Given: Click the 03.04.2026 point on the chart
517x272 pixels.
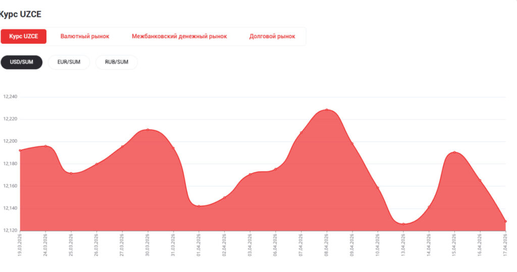Looking at the screenshot, I should click(x=250, y=175).
